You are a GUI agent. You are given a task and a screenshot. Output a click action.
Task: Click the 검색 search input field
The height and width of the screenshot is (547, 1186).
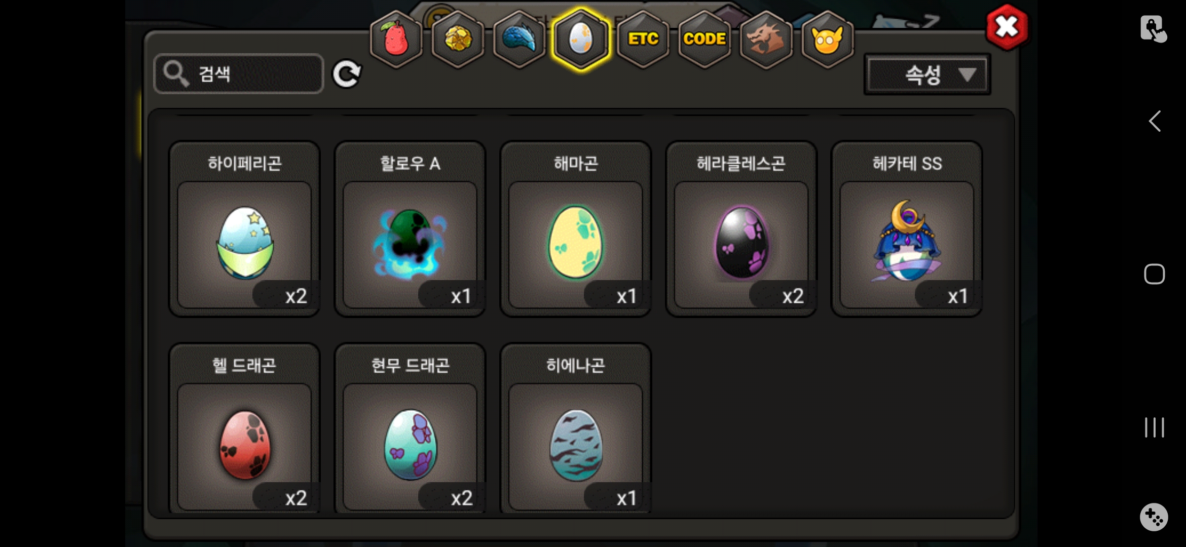tap(239, 74)
